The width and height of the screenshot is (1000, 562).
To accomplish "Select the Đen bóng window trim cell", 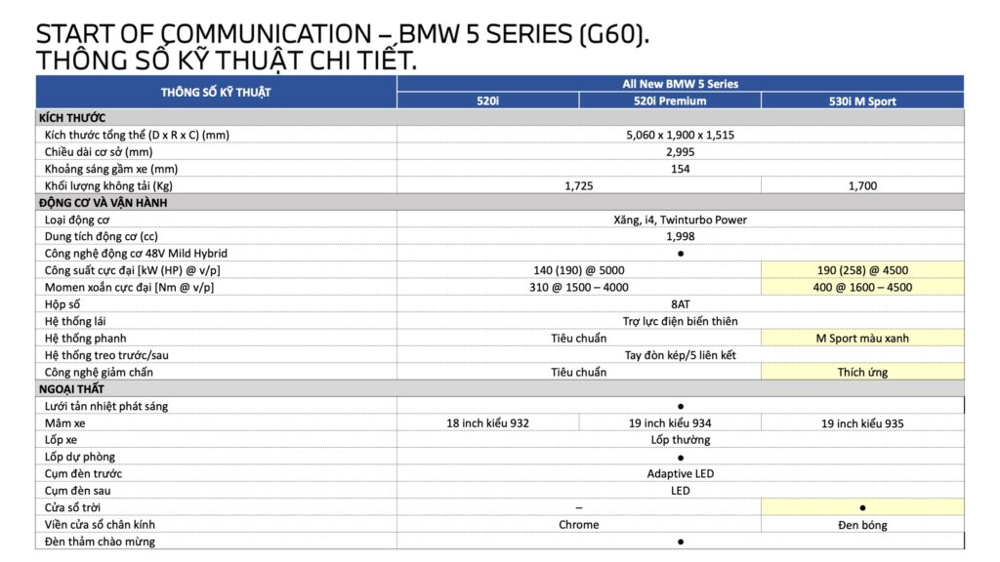I will [x=862, y=525].
